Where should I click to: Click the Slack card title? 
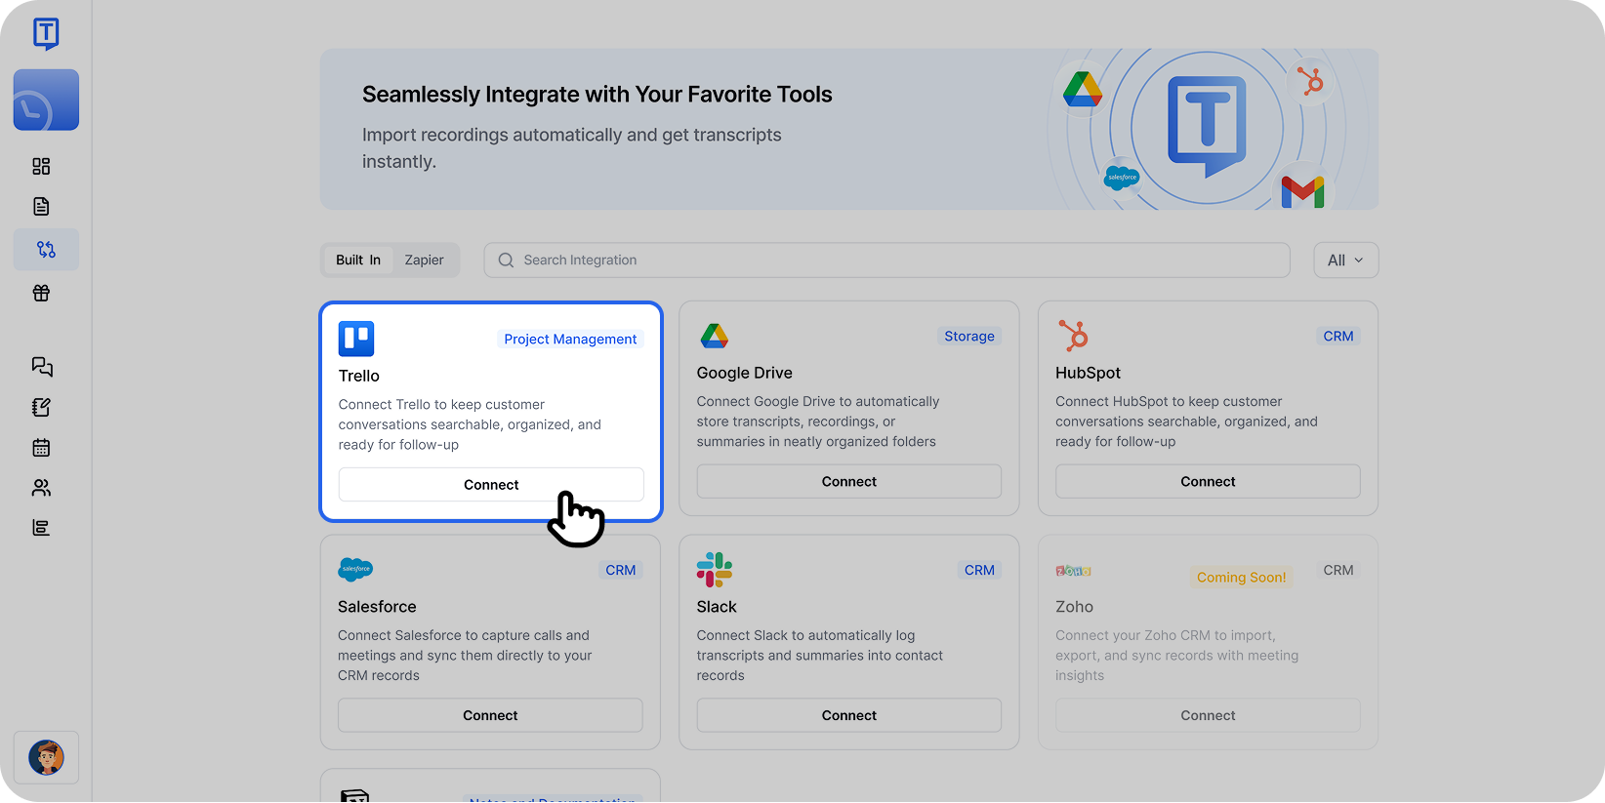click(x=717, y=607)
